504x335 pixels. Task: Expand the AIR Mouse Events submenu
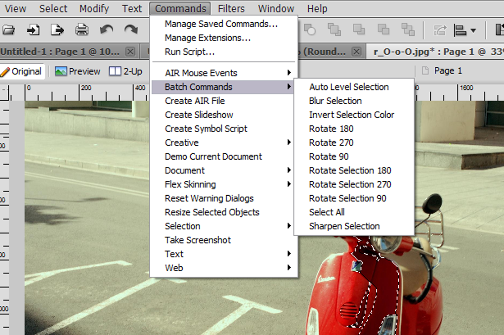click(x=223, y=73)
